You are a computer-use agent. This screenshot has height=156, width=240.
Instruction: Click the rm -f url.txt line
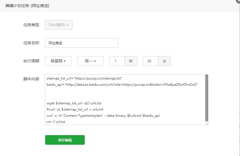[x=56, y=122]
